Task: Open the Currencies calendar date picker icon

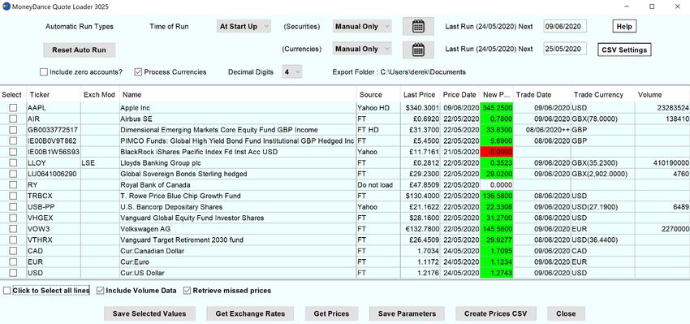Action: tap(418, 50)
